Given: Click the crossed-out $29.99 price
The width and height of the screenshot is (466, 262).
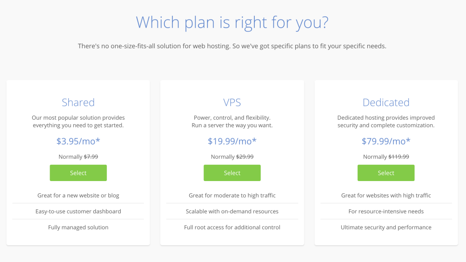Looking at the screenshot, I should coord(245,157).
